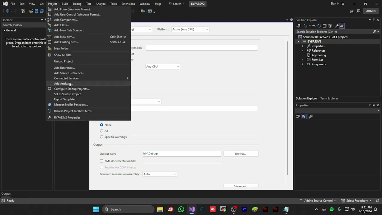Click the settings gear above the document area
382x215 pixels.
tap(292, 20)
